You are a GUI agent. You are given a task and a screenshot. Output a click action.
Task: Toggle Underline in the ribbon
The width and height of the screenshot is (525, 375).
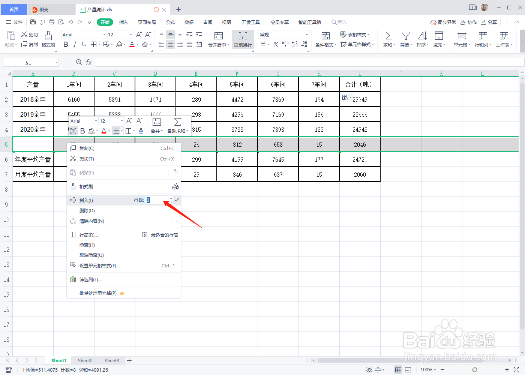click(x=84, y=45)
